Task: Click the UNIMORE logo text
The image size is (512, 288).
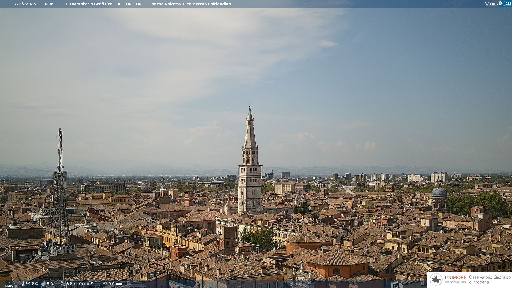Action: (x=455, y=277)
